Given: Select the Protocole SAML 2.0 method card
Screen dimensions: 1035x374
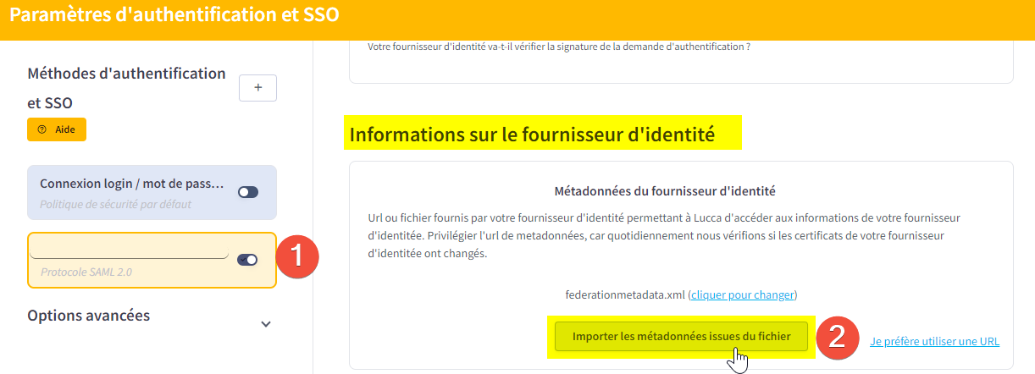Looking at the screenshot, I should [152, 261].
